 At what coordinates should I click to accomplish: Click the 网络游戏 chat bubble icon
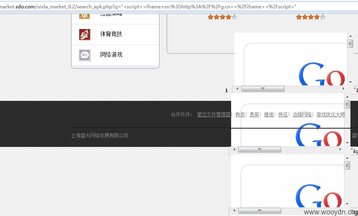coord(85,55)
